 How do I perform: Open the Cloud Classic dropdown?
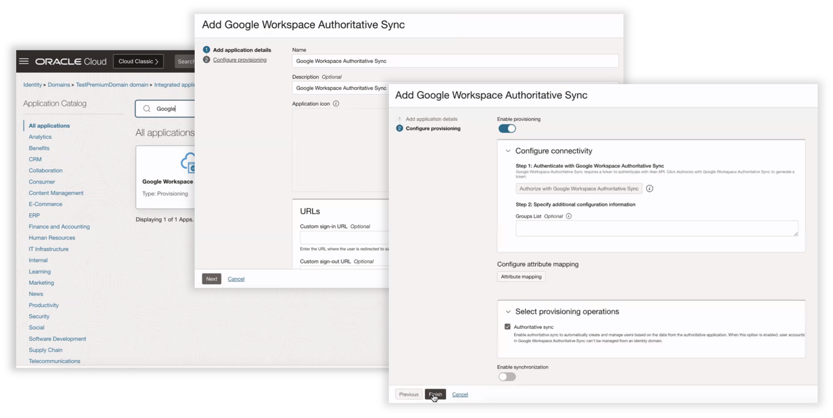coord(138,61)
